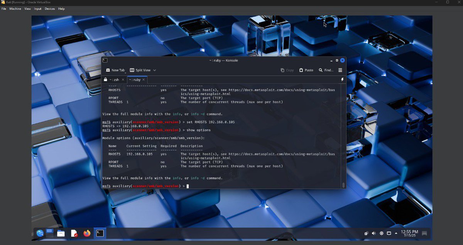Maximize the Konsole window
The width and height of the screenshot is (463, 245).
point(337,60)
